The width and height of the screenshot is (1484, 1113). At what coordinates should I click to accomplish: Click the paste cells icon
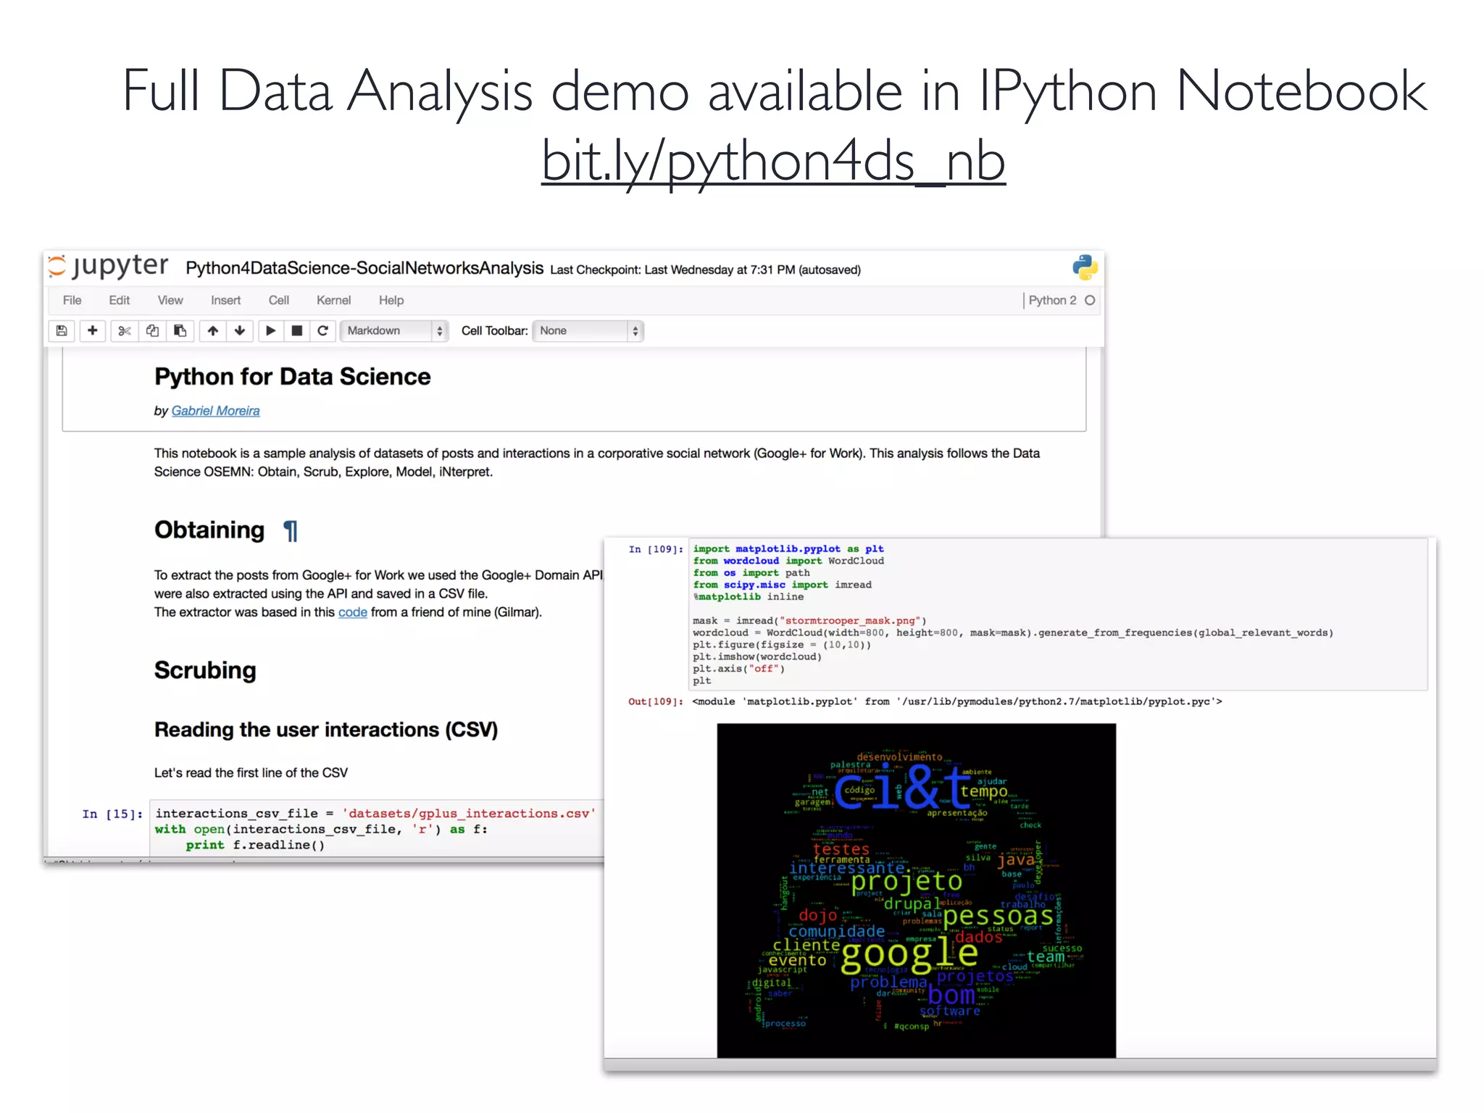point(180,331)
